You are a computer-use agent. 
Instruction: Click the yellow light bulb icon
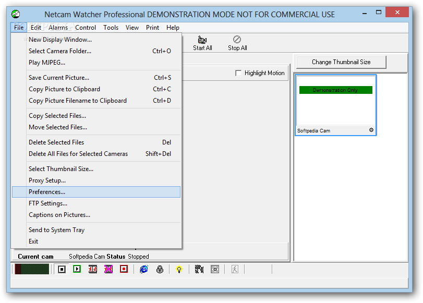coord(179,269)
